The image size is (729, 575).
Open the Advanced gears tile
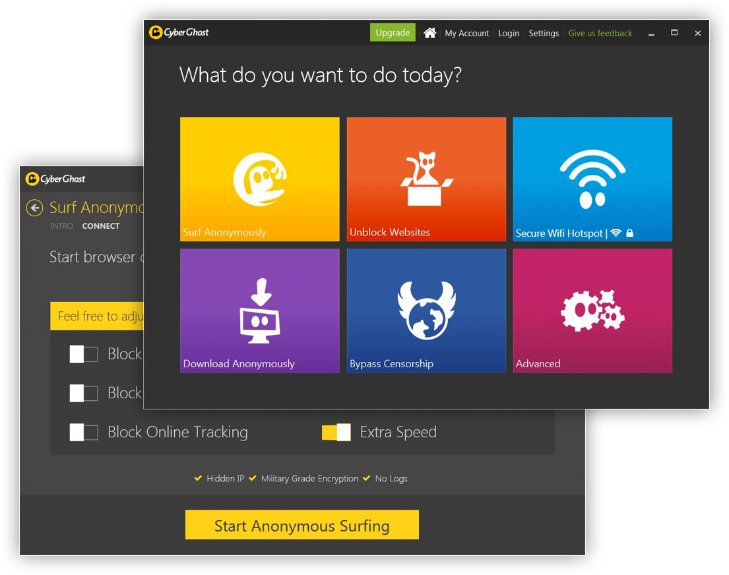coord(592,311)
